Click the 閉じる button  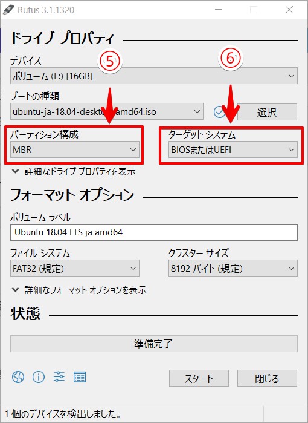click(267, 378)
